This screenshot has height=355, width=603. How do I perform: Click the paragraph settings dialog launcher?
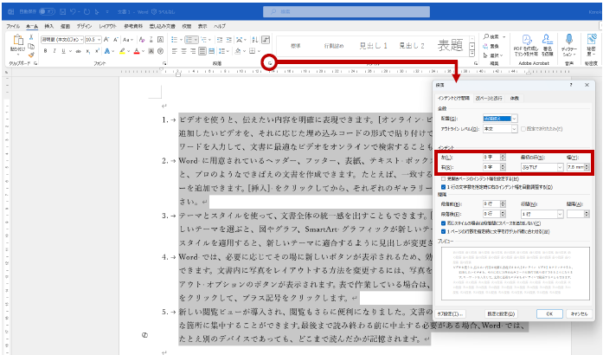tap(270, 64)
